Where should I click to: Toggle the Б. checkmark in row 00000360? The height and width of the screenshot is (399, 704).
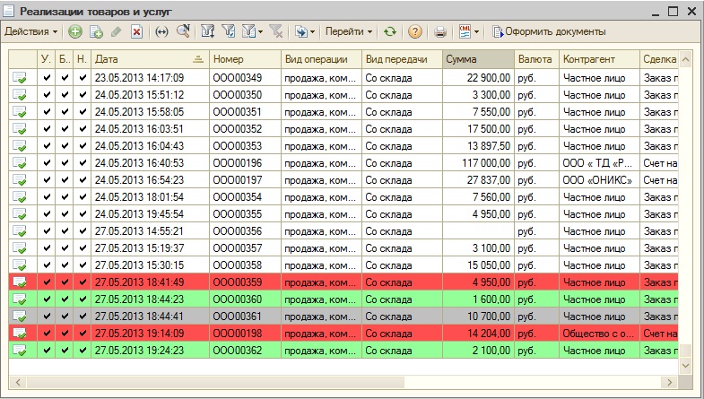click(x=65, y=299)
